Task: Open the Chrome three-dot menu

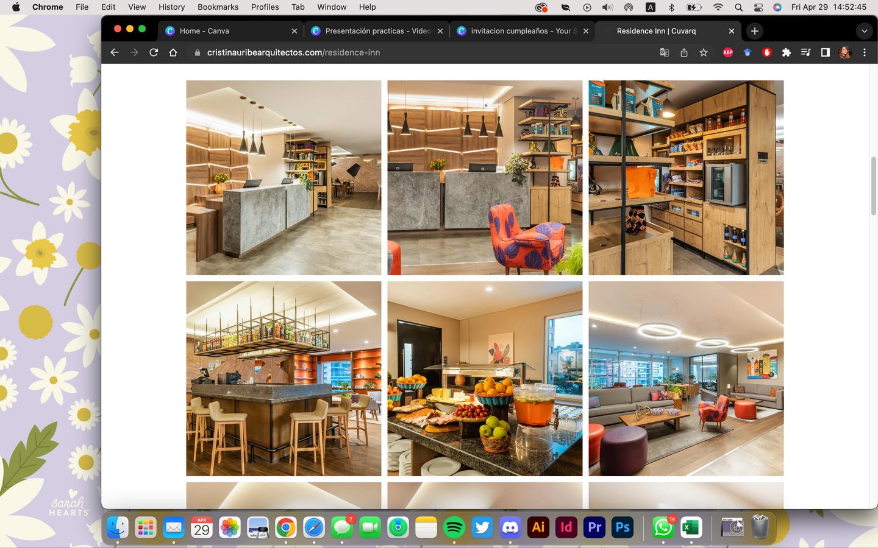Action: tap(864, 52)
